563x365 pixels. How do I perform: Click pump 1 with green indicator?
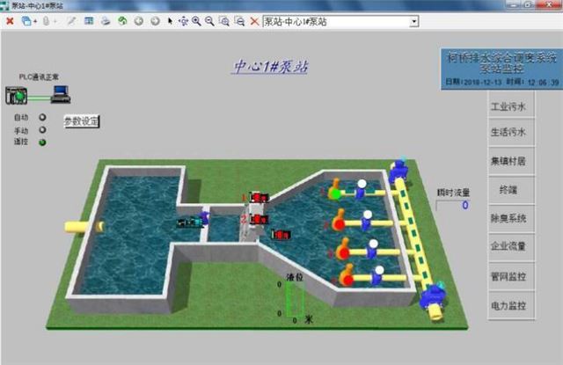334,190
